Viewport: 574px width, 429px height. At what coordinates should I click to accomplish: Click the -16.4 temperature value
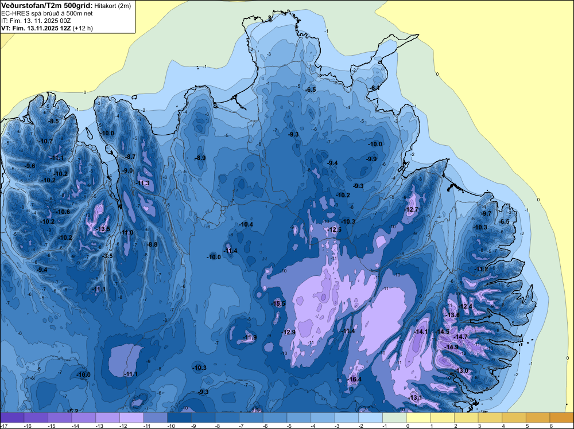(x=354, y=379)
